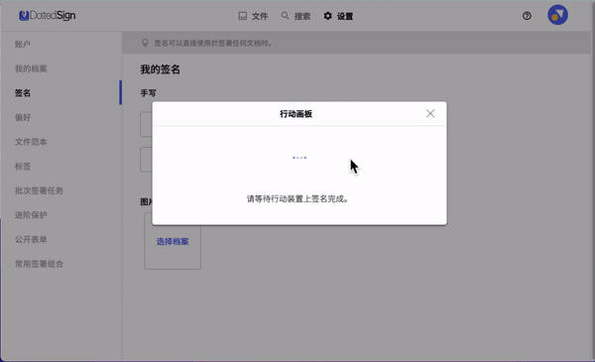The width and height of the screenshot is (595, 362).
Task: Select 我的档案 in the sidebar
Action: tap(31, 68)
